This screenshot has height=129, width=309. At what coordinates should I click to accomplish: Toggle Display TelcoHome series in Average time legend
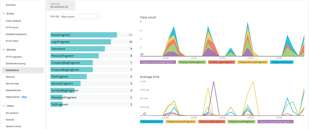coord(151,122)
